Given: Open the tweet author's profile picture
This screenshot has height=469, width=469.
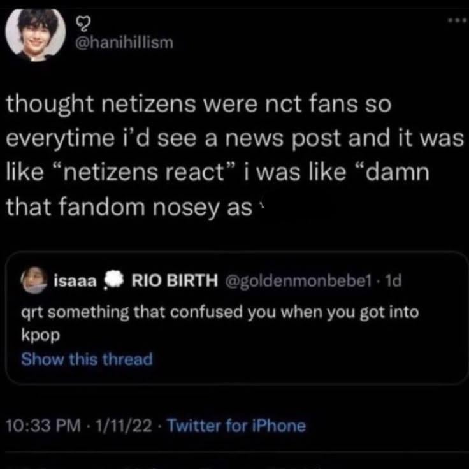Looking at the screenshot, I should click(x=36, y=34).
